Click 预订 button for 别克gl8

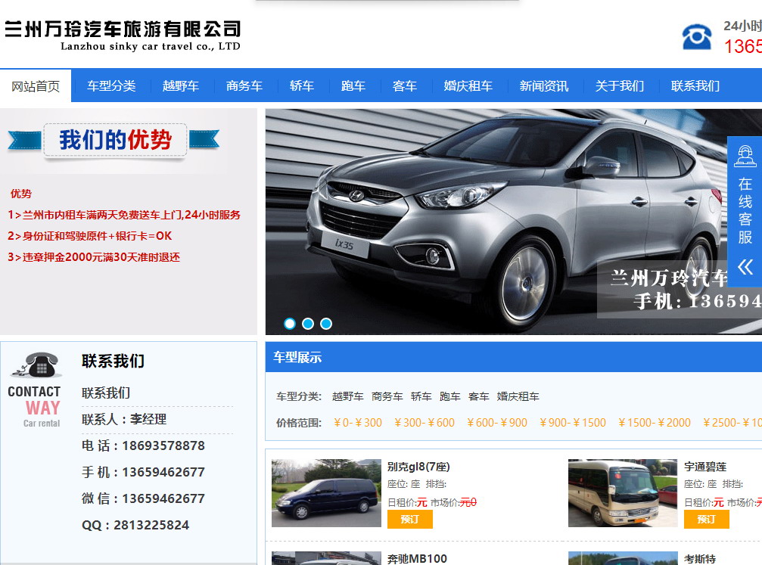[x=409, y=520]
